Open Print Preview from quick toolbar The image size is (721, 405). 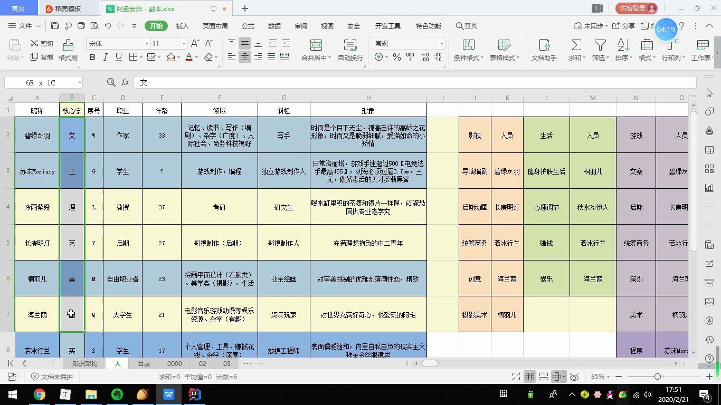[94, 26]
